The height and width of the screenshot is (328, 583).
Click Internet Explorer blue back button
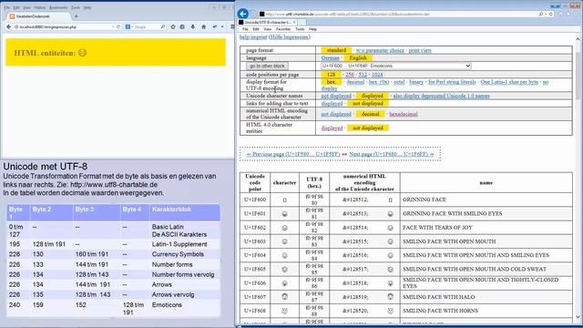tap(243, 14)
